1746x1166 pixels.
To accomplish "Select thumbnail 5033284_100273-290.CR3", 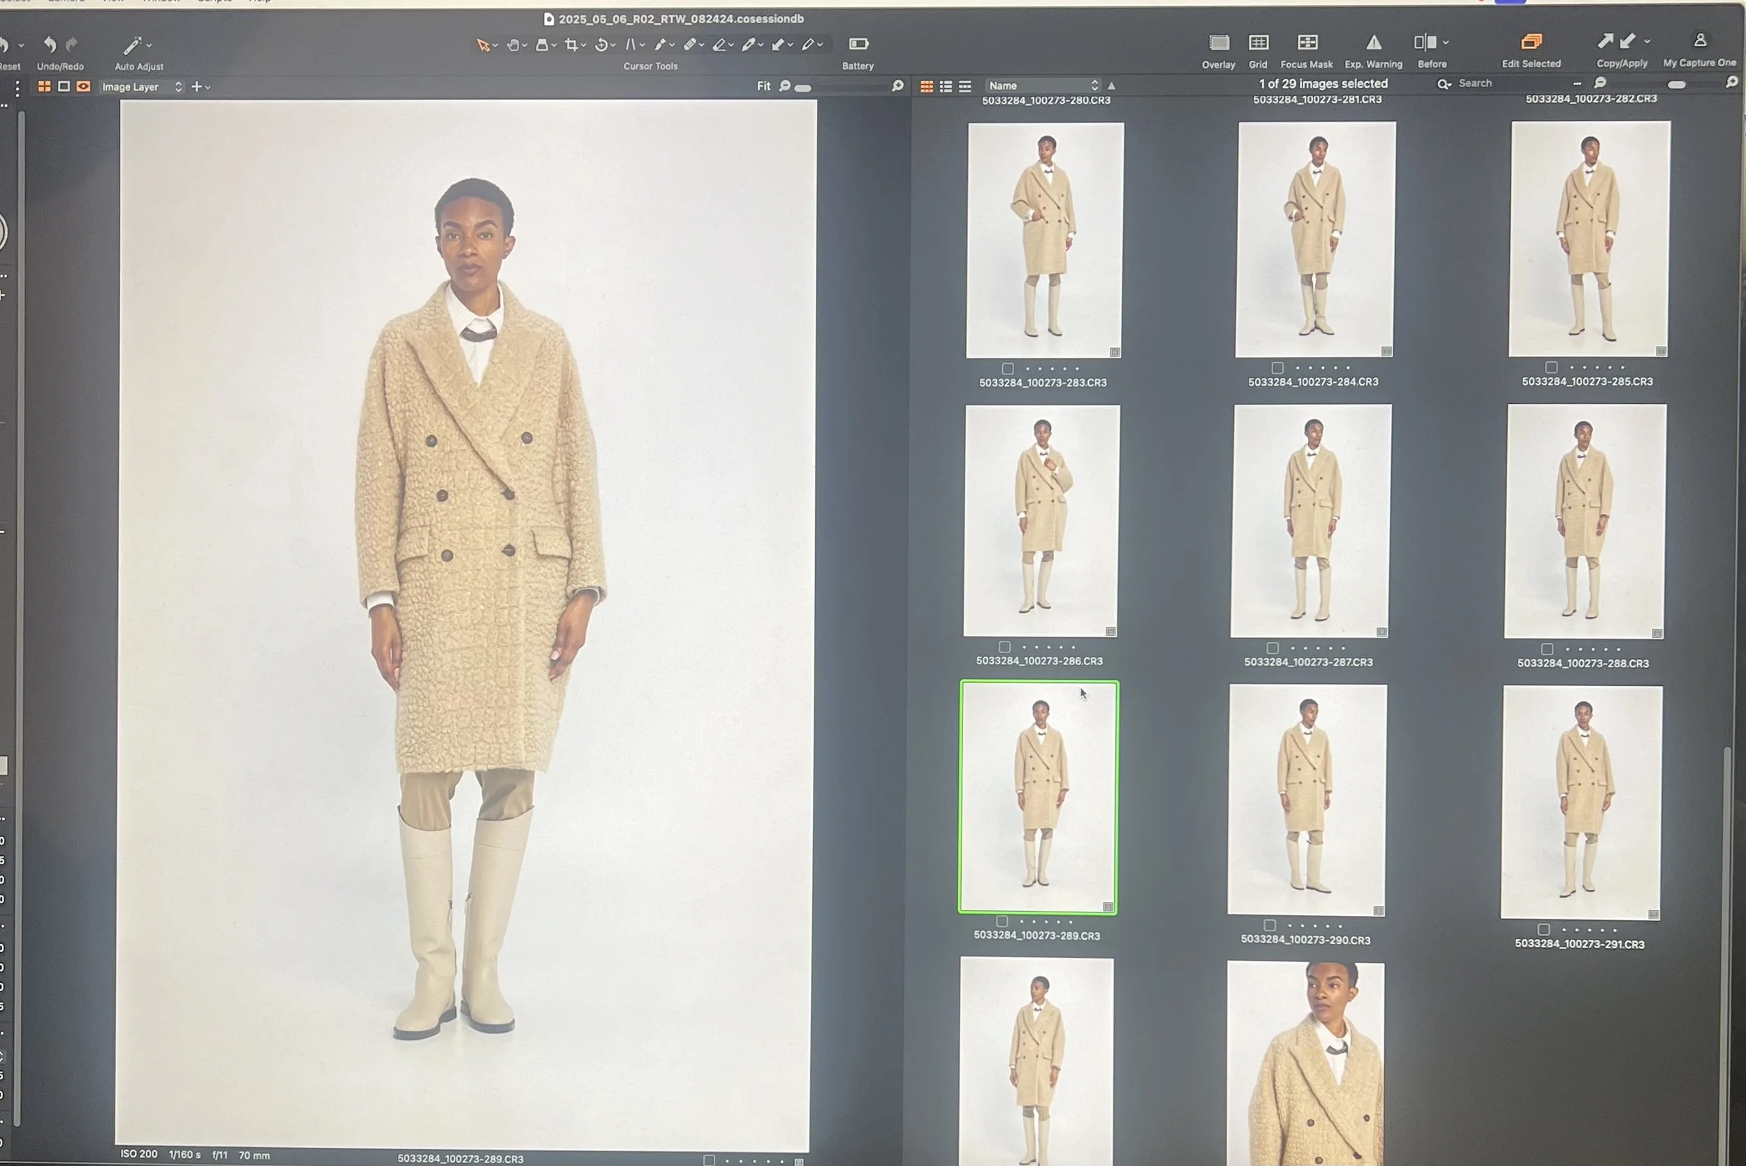I will pyautogui.click(x=1307, y=799).
